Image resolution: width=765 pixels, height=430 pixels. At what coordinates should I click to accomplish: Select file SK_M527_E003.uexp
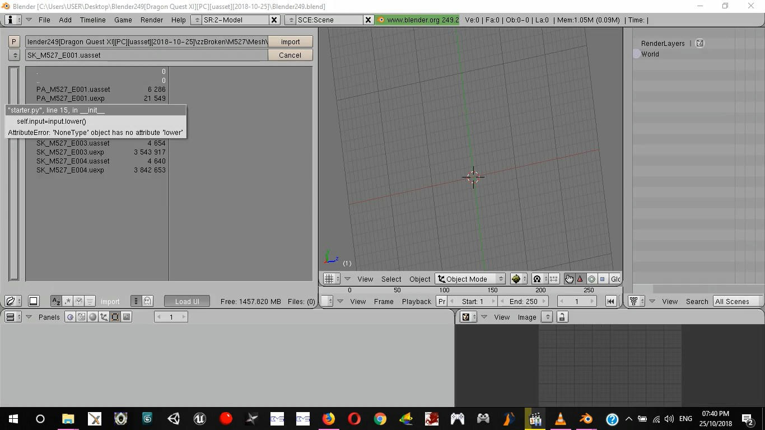point(101,152)
